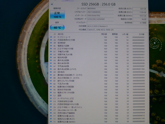The image size is (165, 124).
Task: Select the row name 最大消去回数 (スペック)
Action: pos(67,69)
